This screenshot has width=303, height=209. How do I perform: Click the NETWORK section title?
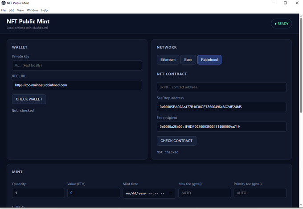(x=167, y=47)
